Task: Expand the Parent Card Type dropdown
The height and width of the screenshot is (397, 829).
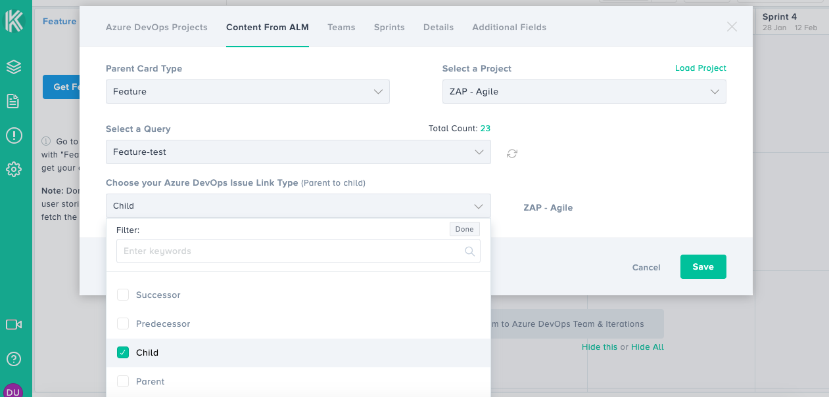Action: click(x=247, y=92)
